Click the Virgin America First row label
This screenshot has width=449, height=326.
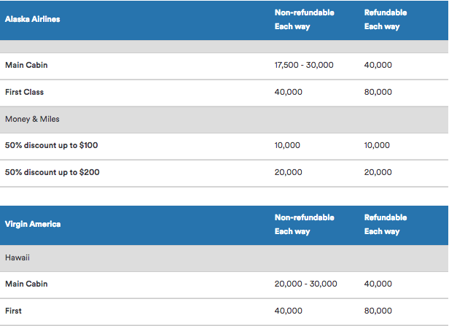click(x=13, y=311)
